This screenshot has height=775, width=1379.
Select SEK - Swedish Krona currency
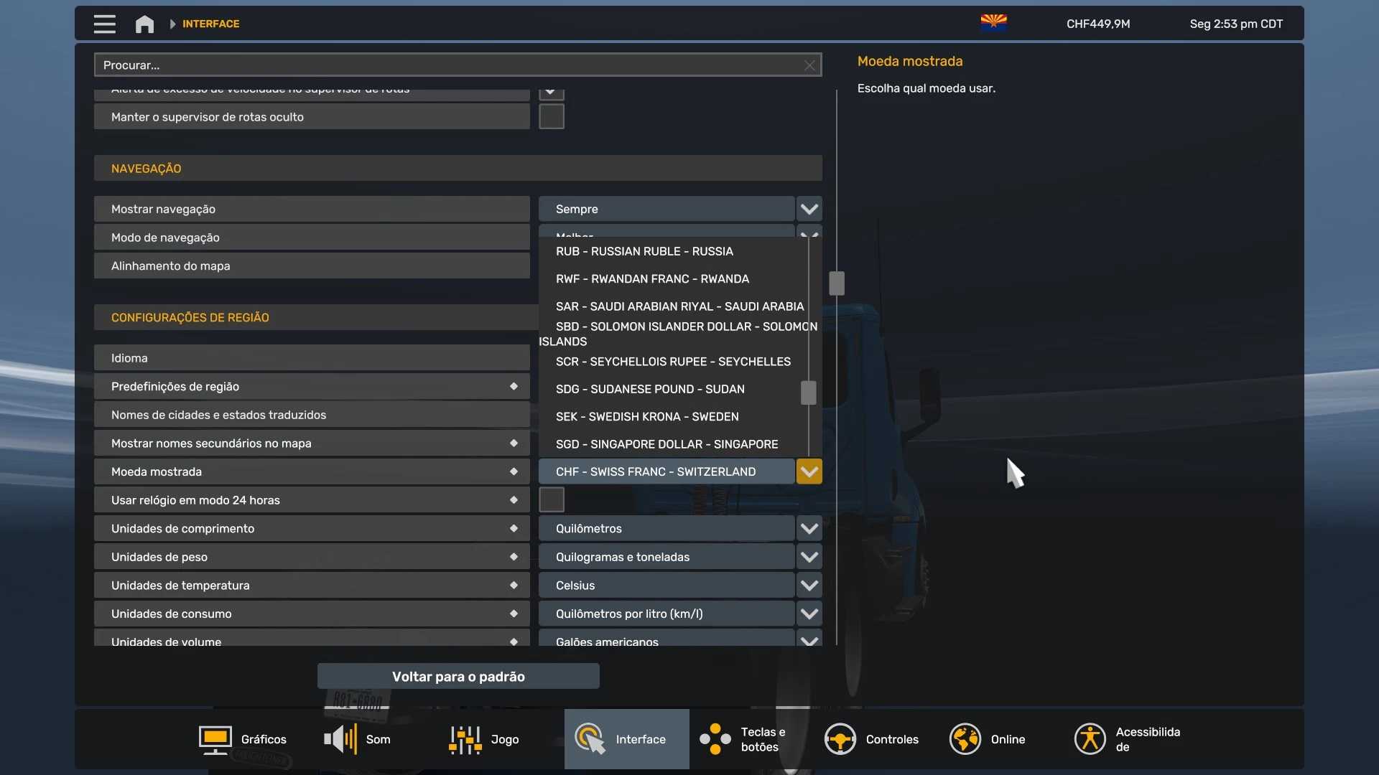(646, 417)
